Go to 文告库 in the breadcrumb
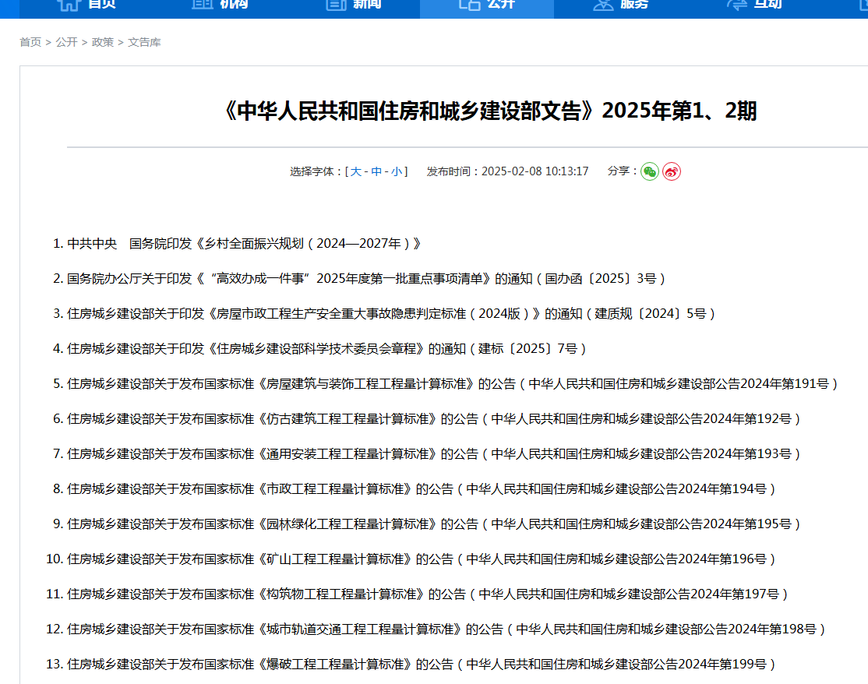The image size is (868, 684). coord(144,42)
